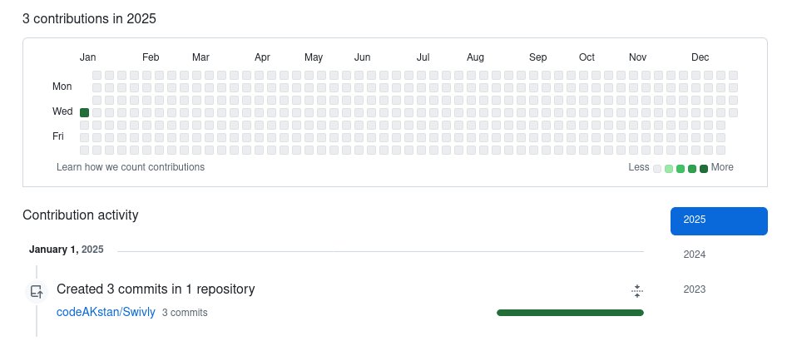Click the second-lightest green legend square
792x351 pixels.
669,169
